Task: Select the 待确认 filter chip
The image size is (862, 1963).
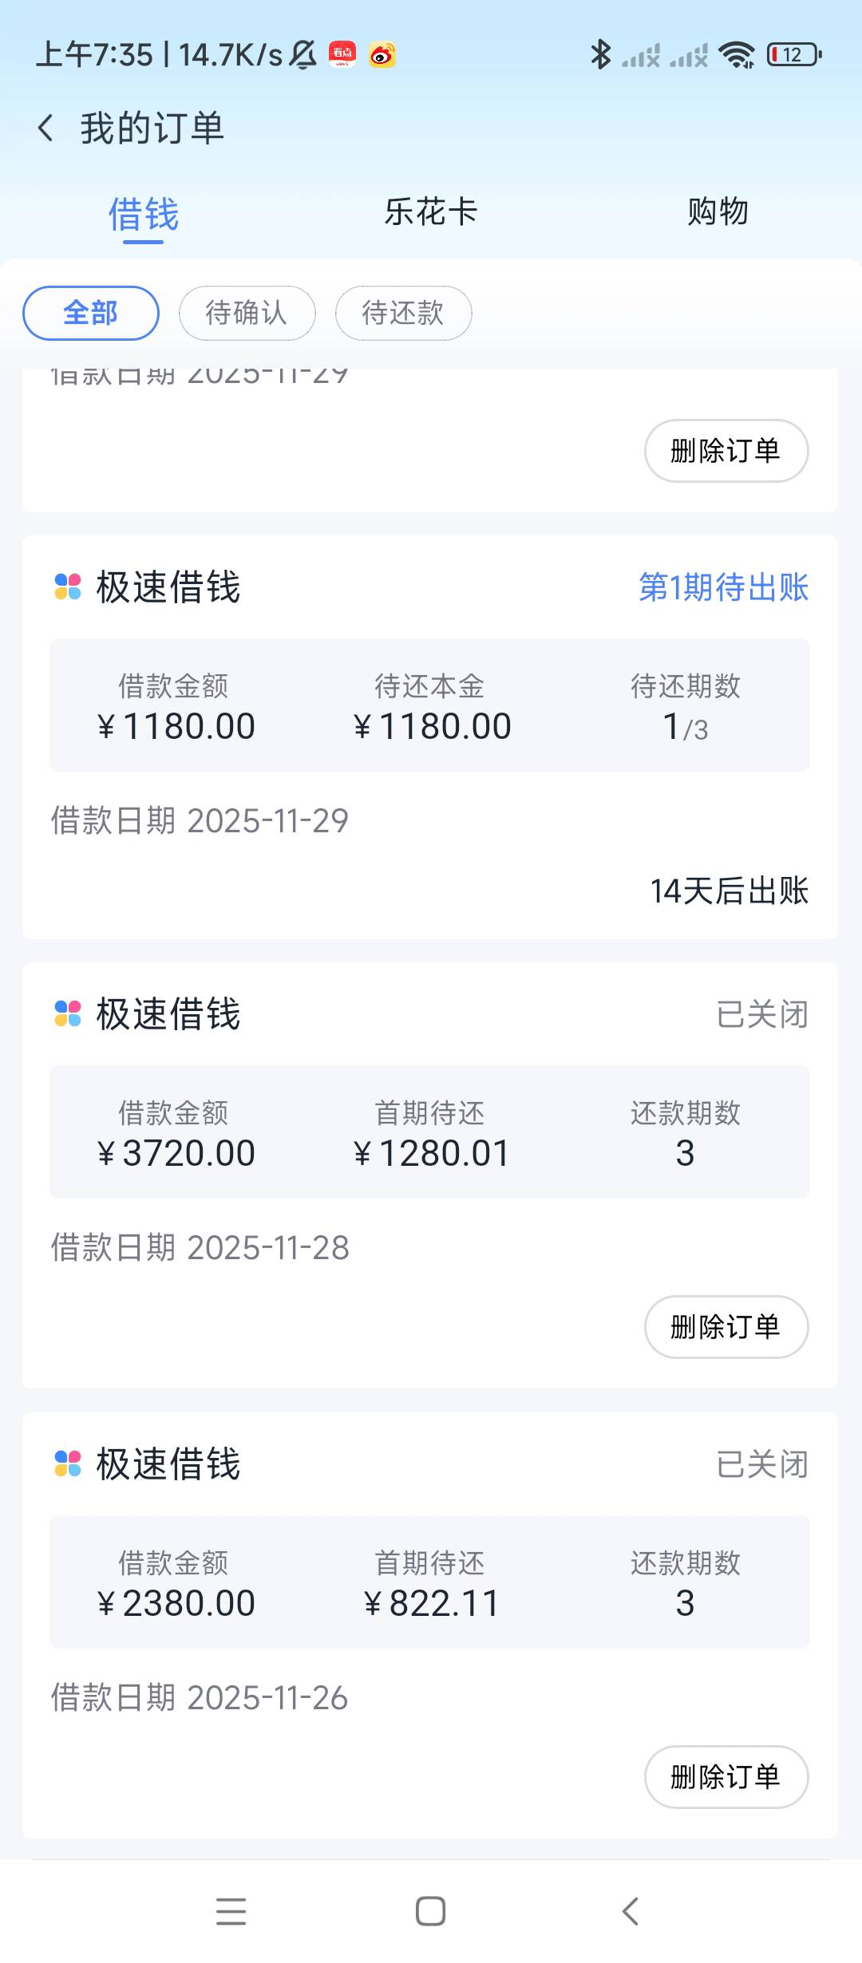Action: pos(247,313)
